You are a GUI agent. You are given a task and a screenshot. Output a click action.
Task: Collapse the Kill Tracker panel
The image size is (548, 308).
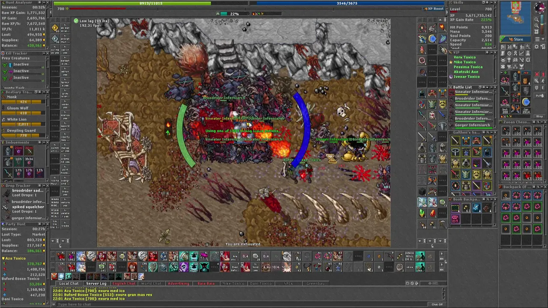point(44,53)
